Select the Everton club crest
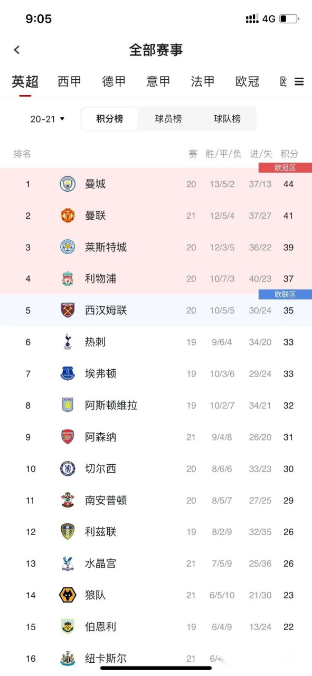Image resolution: width=312 pixels, height=676 pixels. pyautogui.click(x=67, y=373)
